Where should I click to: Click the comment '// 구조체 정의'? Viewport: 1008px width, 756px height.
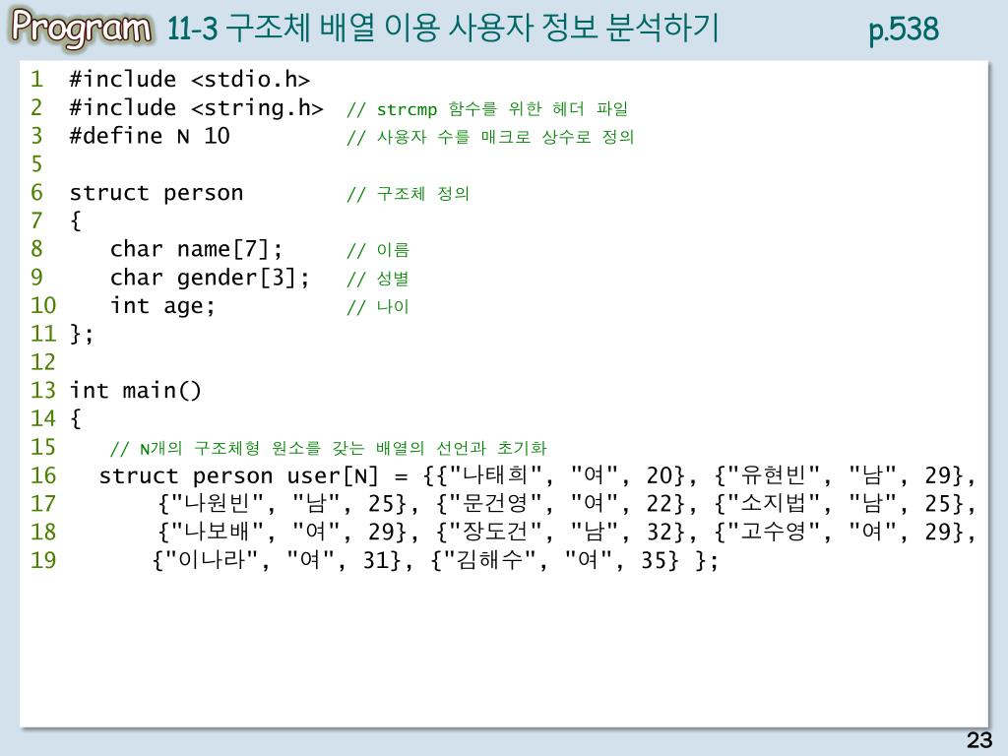coord(409,194)
